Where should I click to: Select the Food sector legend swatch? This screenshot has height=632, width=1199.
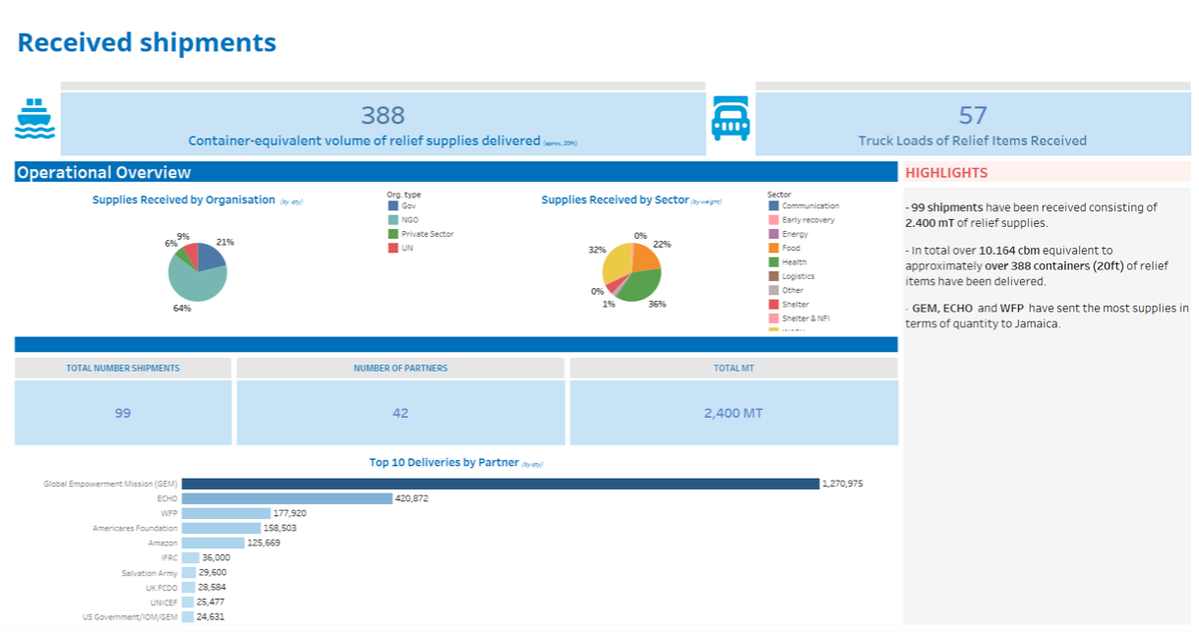pyautogui.click(x=774, y=249)
